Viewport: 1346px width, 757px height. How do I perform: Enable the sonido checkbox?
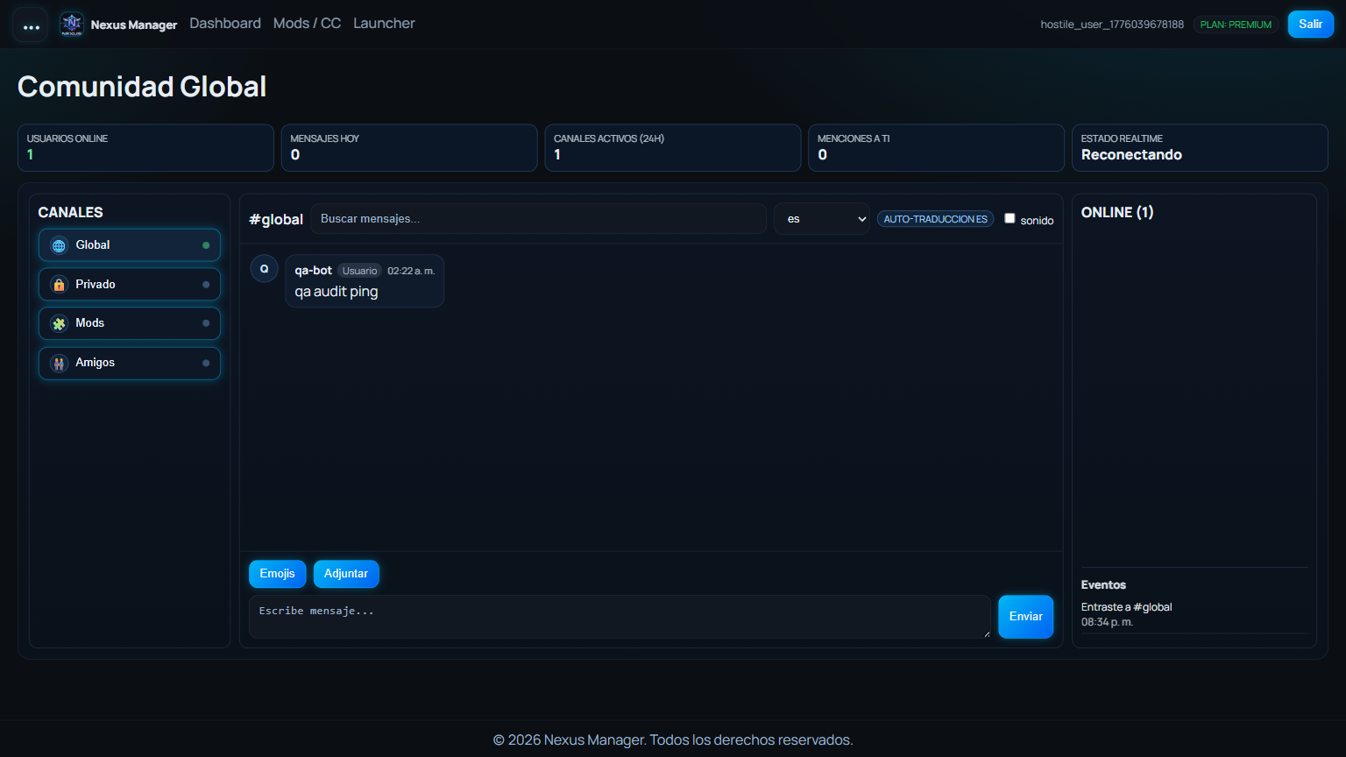pyautogui.click(x=1009, y=219)
